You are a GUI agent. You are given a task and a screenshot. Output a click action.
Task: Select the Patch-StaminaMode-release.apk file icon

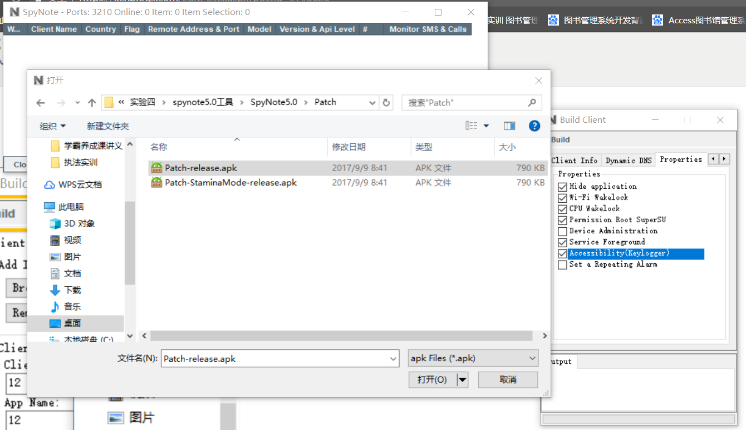[x=156, y=182]
